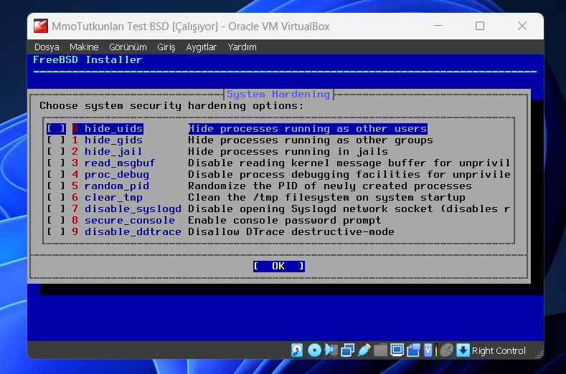Click the optical drive status icon

(314, 350)
